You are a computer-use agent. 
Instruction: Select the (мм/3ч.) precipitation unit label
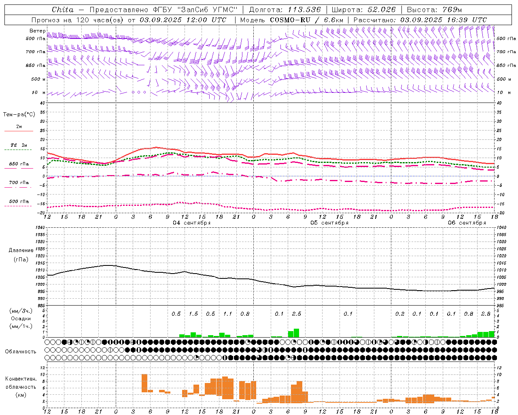pos(21,311)
